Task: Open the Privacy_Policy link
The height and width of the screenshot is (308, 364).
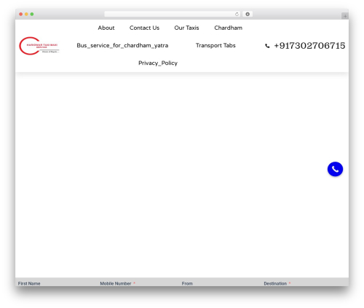Action: [x=158, y=63]
